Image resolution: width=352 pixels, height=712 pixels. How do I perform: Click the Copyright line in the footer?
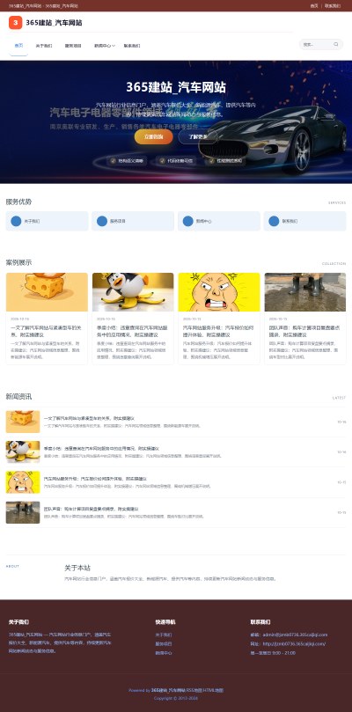point(176,698)
